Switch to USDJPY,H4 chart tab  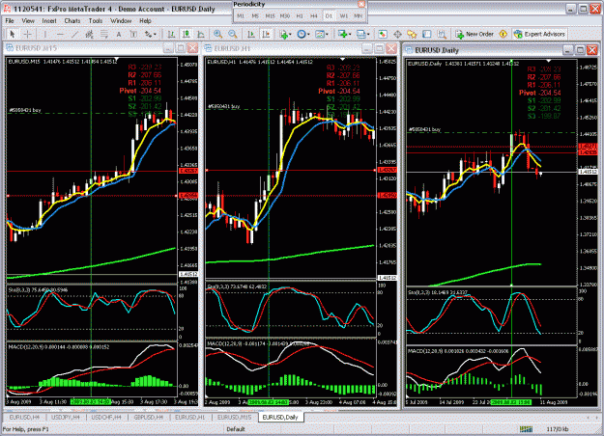(65, 417)
